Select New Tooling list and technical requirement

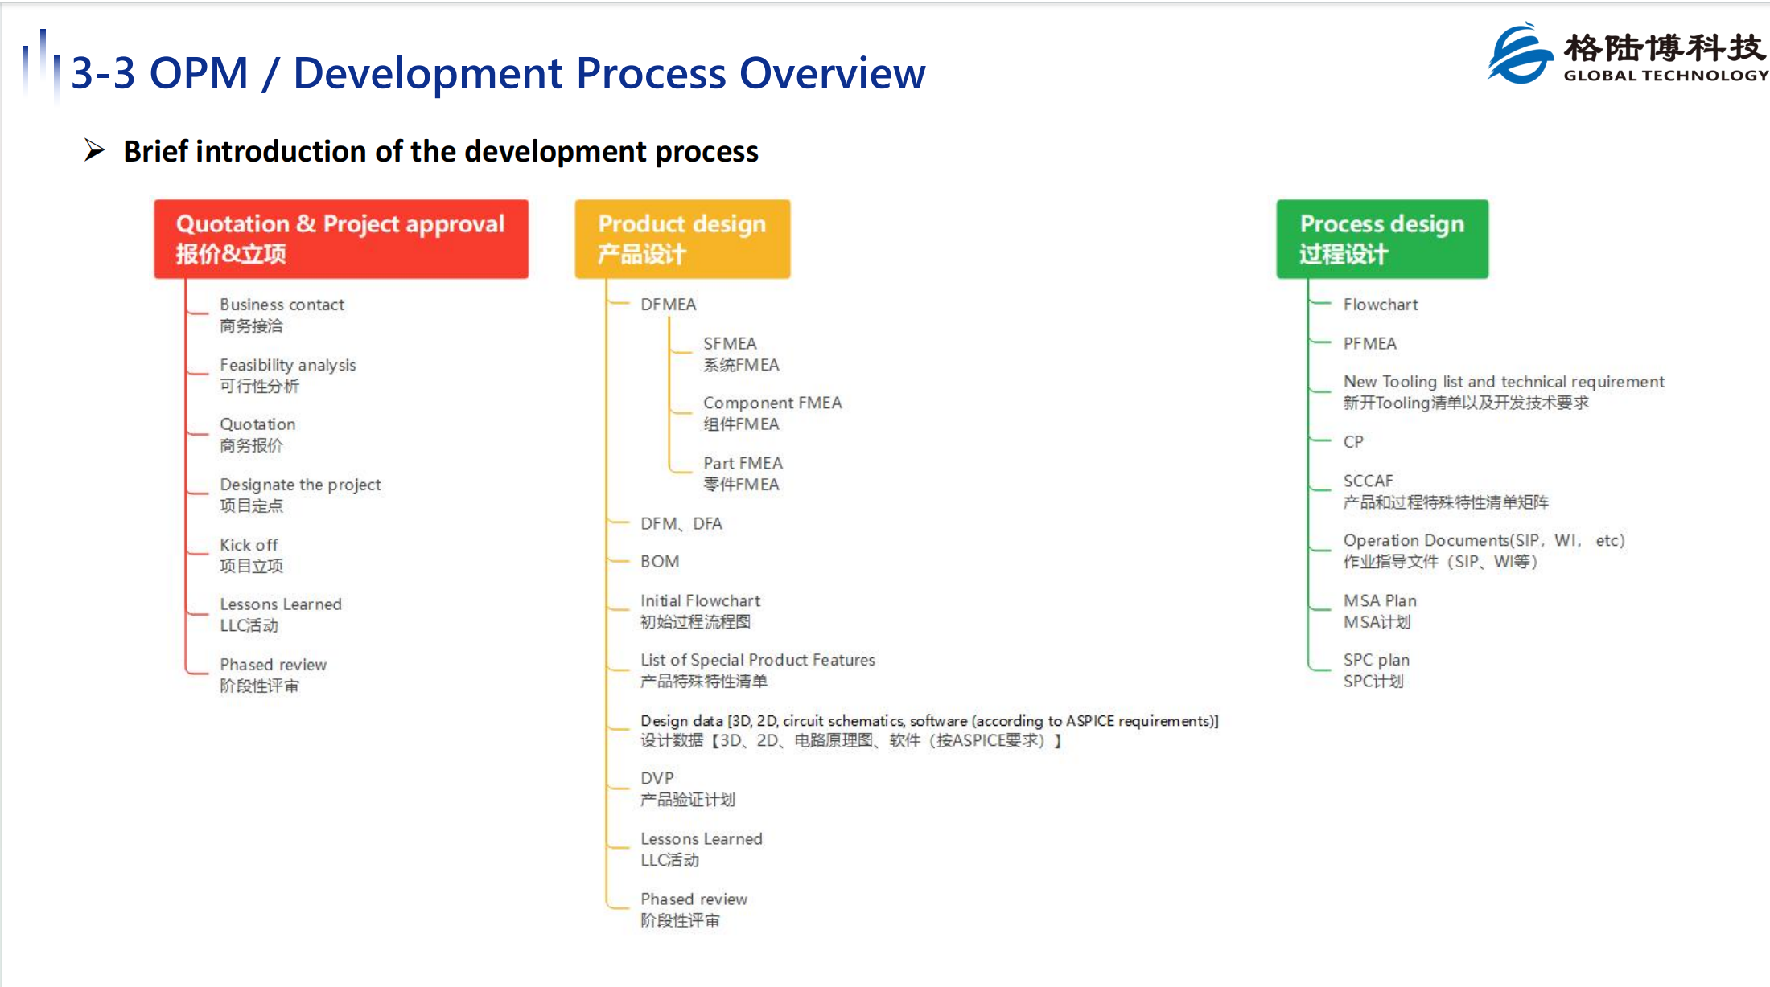1504,392
